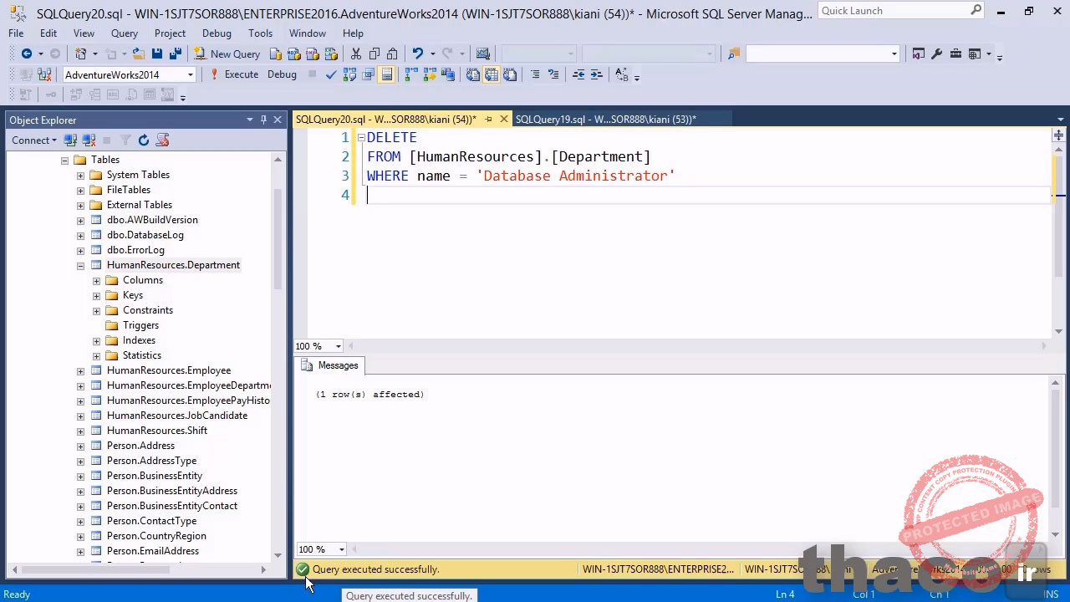Toggle Results to Grid output mode

[491, 74]
